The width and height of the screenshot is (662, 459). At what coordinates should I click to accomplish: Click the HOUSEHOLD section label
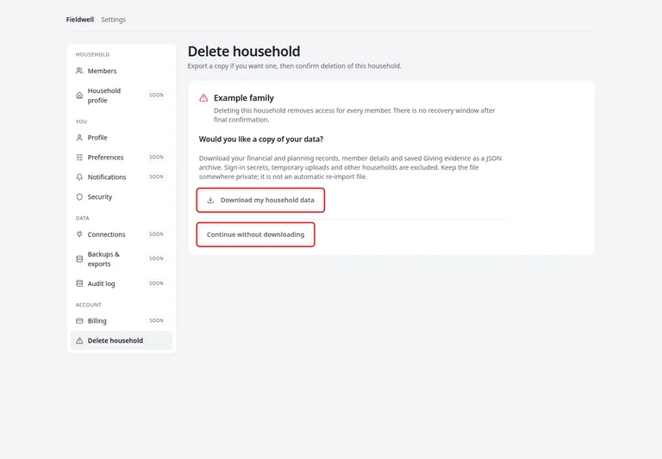92,54
